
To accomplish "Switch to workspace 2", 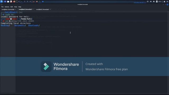I will (25, 2).
